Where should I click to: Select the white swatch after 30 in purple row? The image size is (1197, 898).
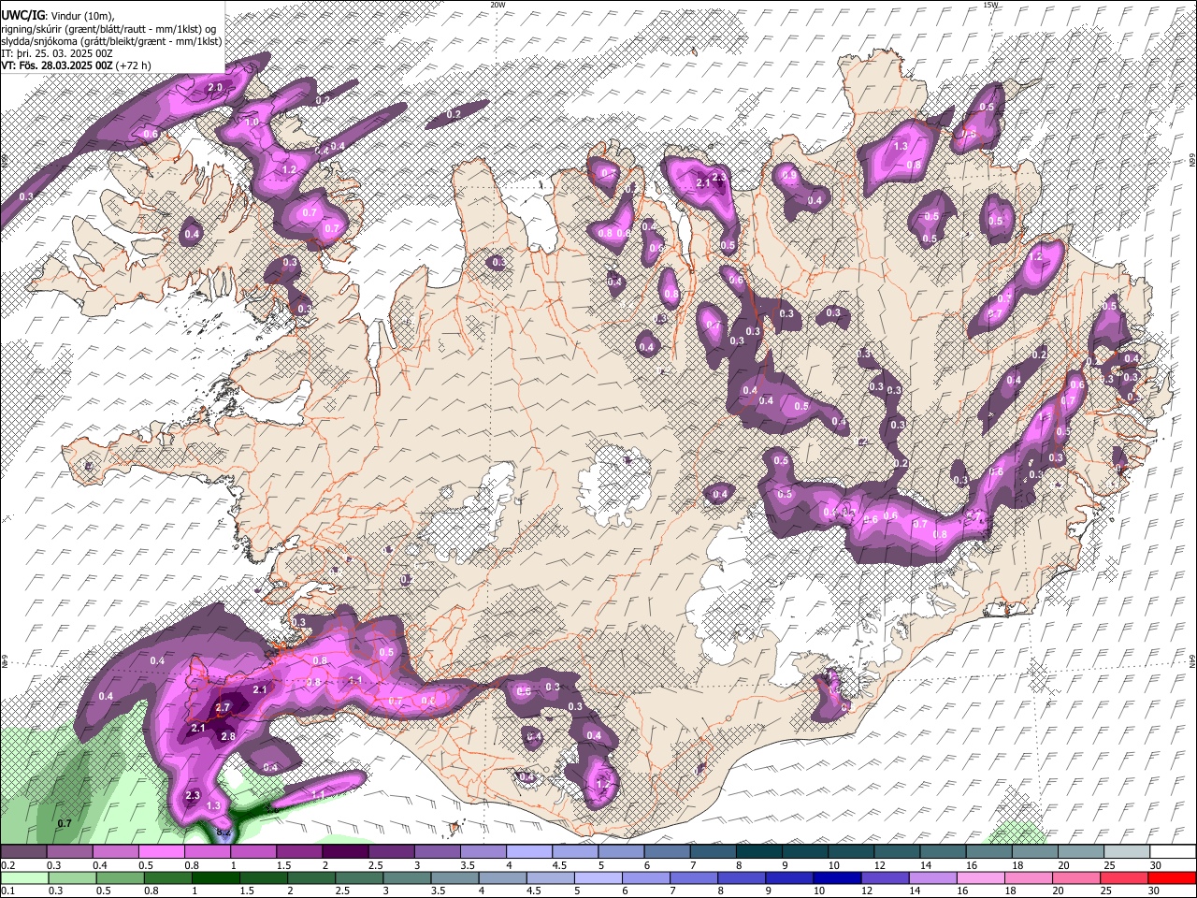[1172, 852]
